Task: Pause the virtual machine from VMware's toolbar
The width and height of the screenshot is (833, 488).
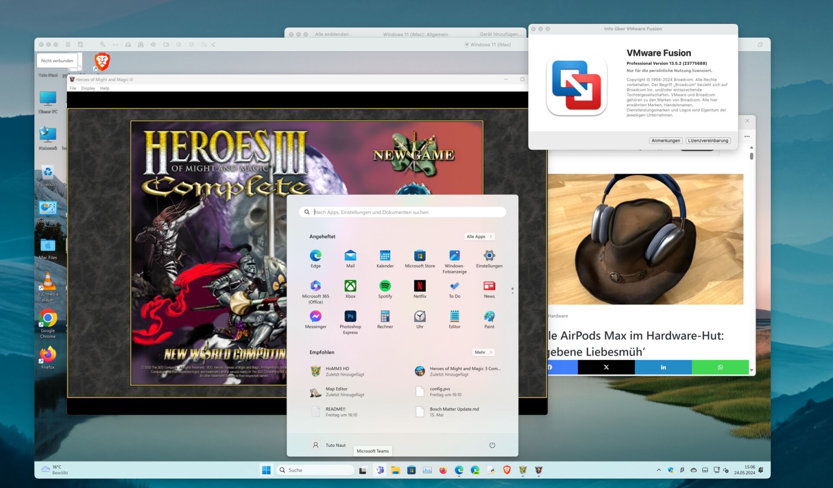Action: click(68, 44)
